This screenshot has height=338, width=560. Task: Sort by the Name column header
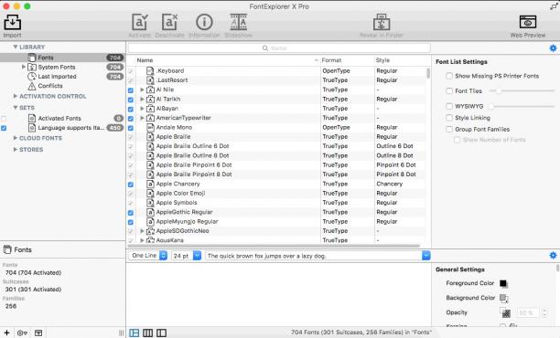click(x=227, y=60)
